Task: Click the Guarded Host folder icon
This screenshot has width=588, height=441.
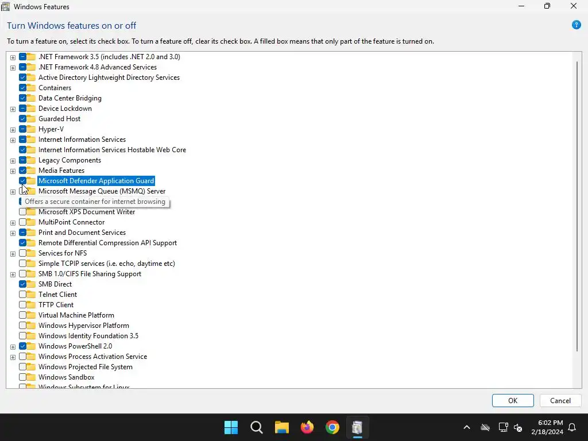Action: click(31, 119)
